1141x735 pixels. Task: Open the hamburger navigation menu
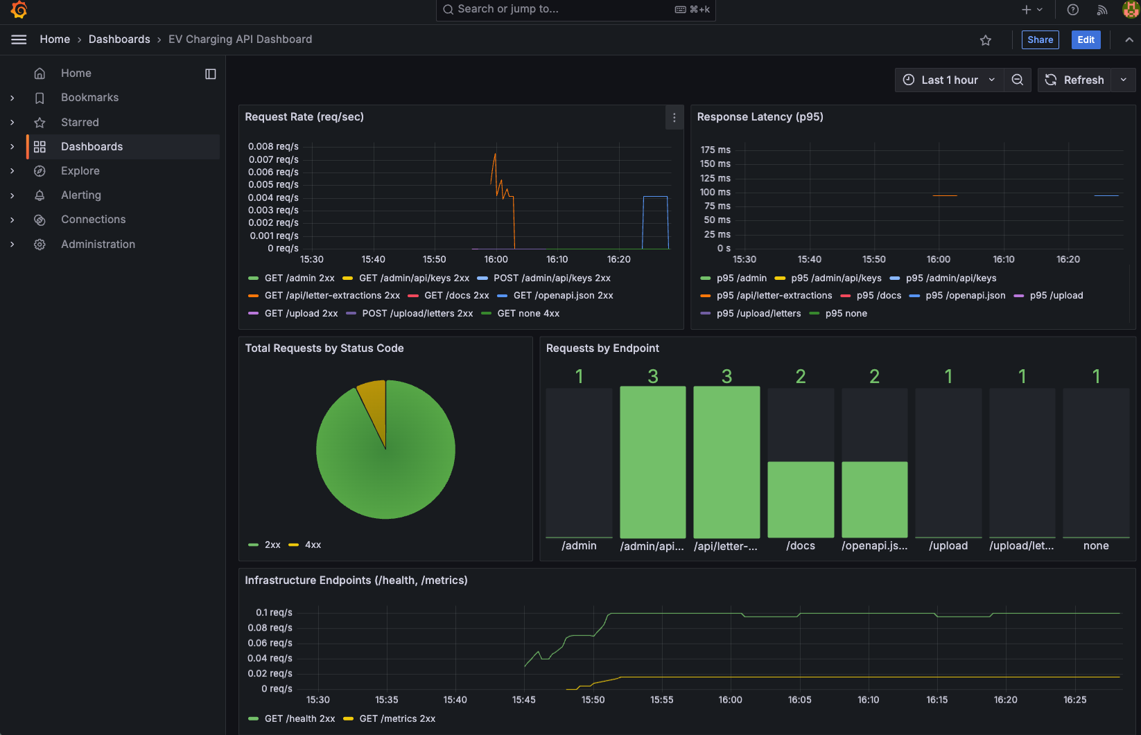(19, 39)
